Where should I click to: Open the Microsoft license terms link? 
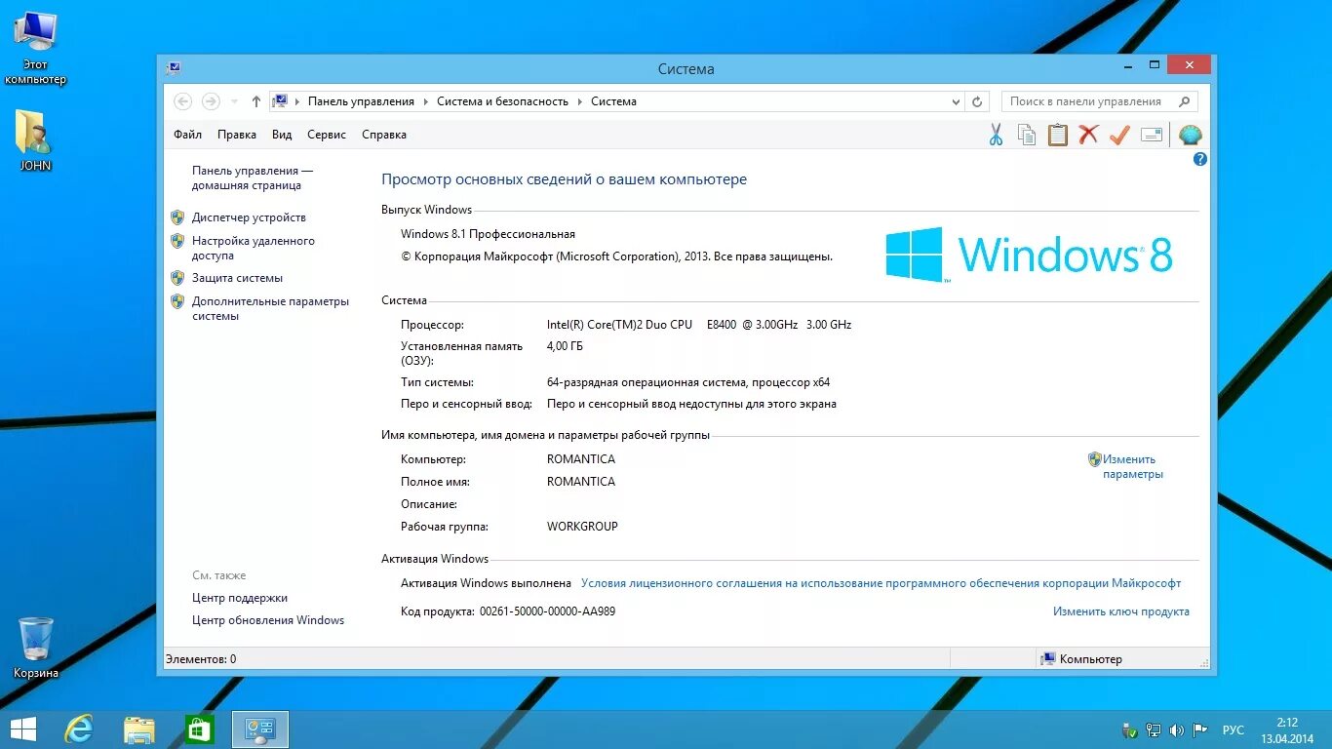pyautogui.click(x=881, y=583)
